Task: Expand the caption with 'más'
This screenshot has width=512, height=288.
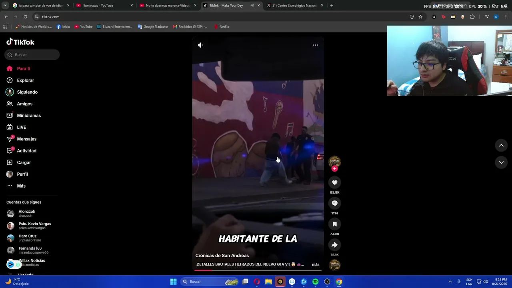Action: point(316,264)
